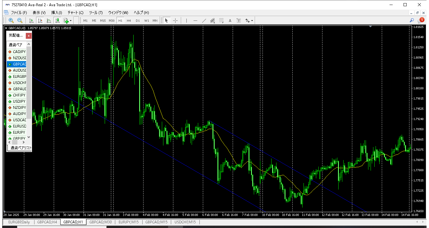
Task: Open the ヘルプ (H) menu
Action: click(141, 13)
